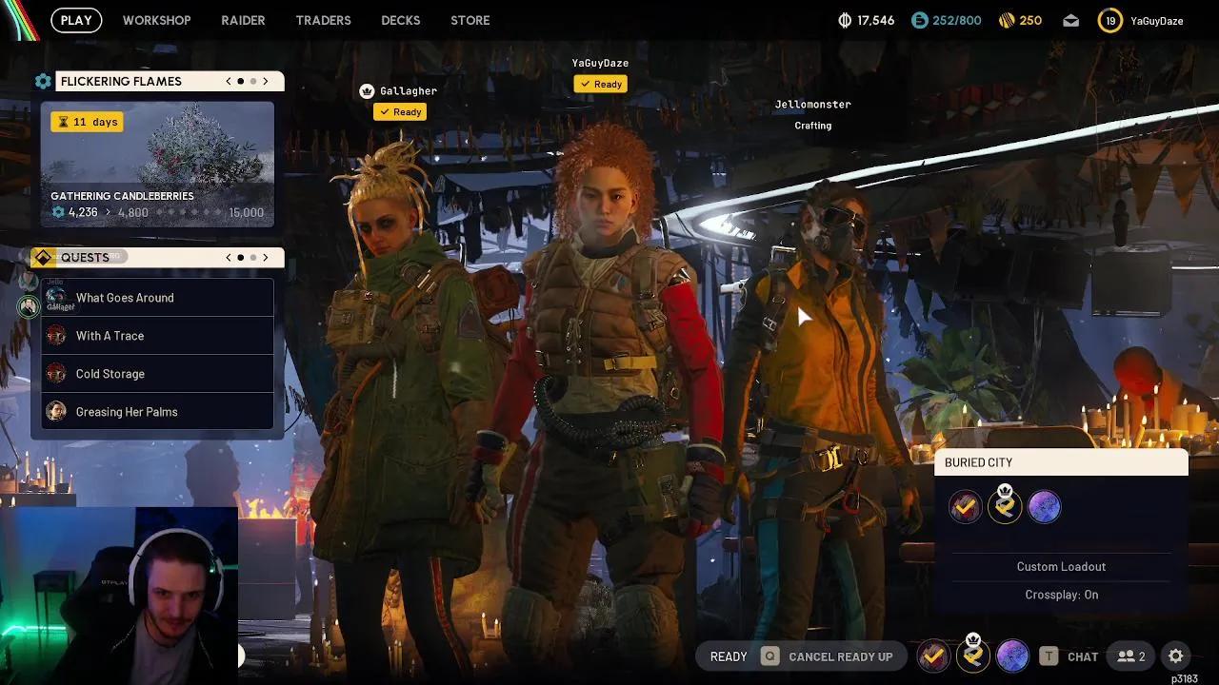1219x685 pixels.
Task: Click purple squad avatar in bottom bar
Action: point(1011,656)
